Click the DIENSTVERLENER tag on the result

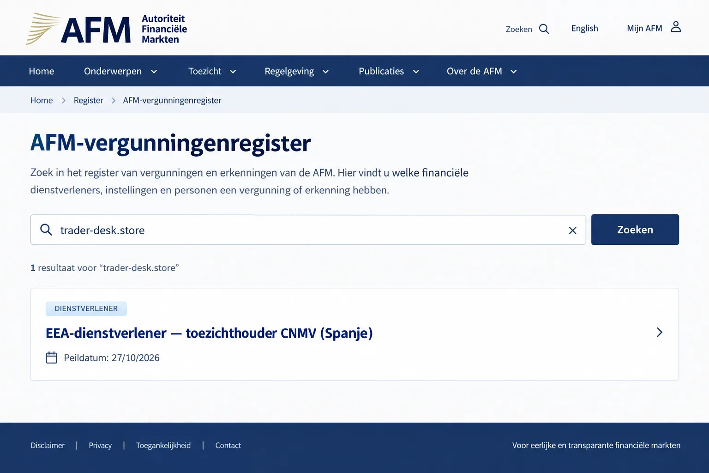click(86, 309)
